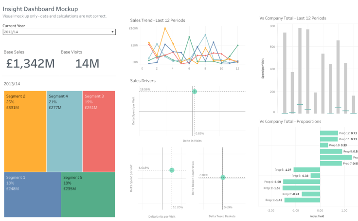Select the green marker in Delta in Visits chart
This screenshot has height=221, width=358.
point(194,92)
